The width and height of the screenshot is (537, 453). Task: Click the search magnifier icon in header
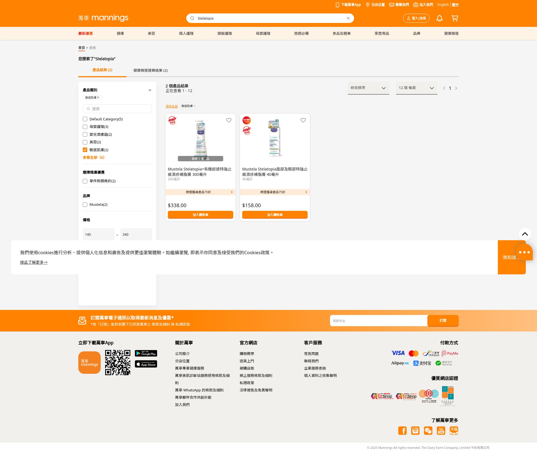192,18
